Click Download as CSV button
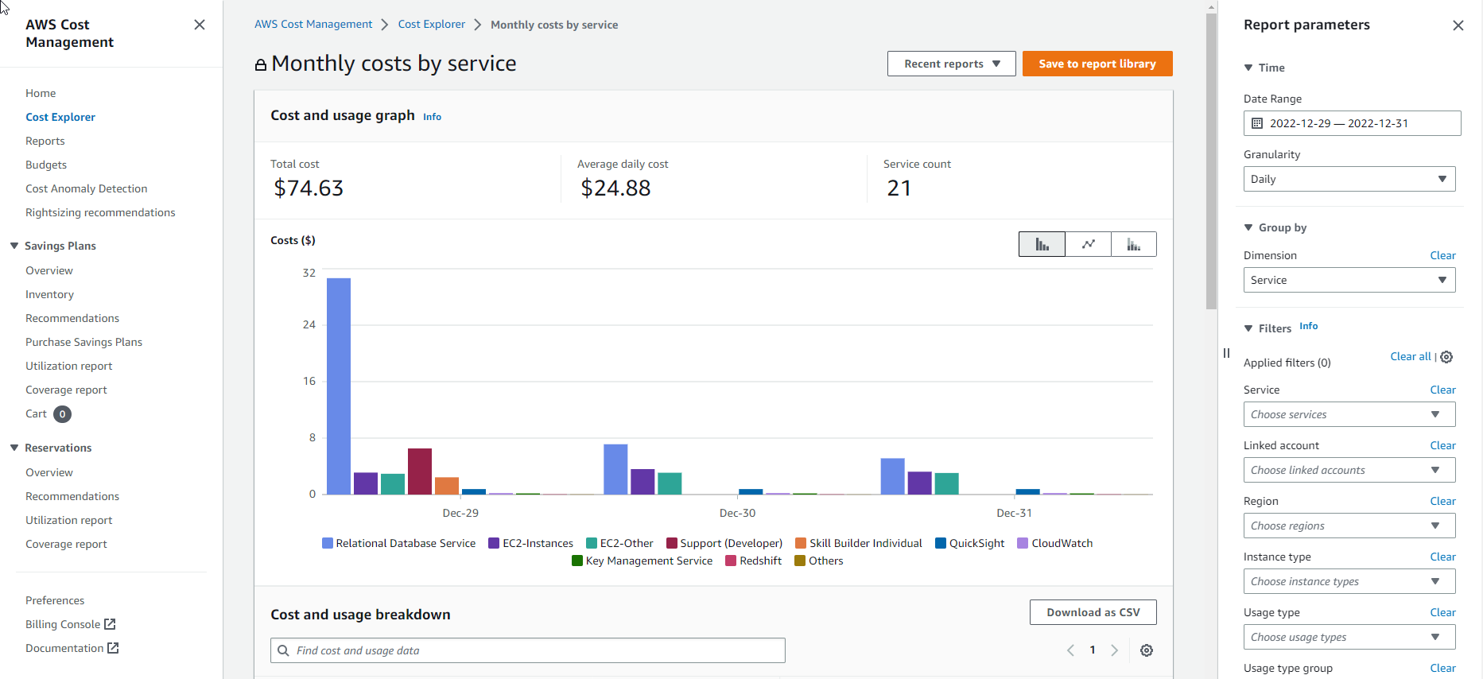The image size is (1483, 679). pyautogui.click(x=1093, y=612)
